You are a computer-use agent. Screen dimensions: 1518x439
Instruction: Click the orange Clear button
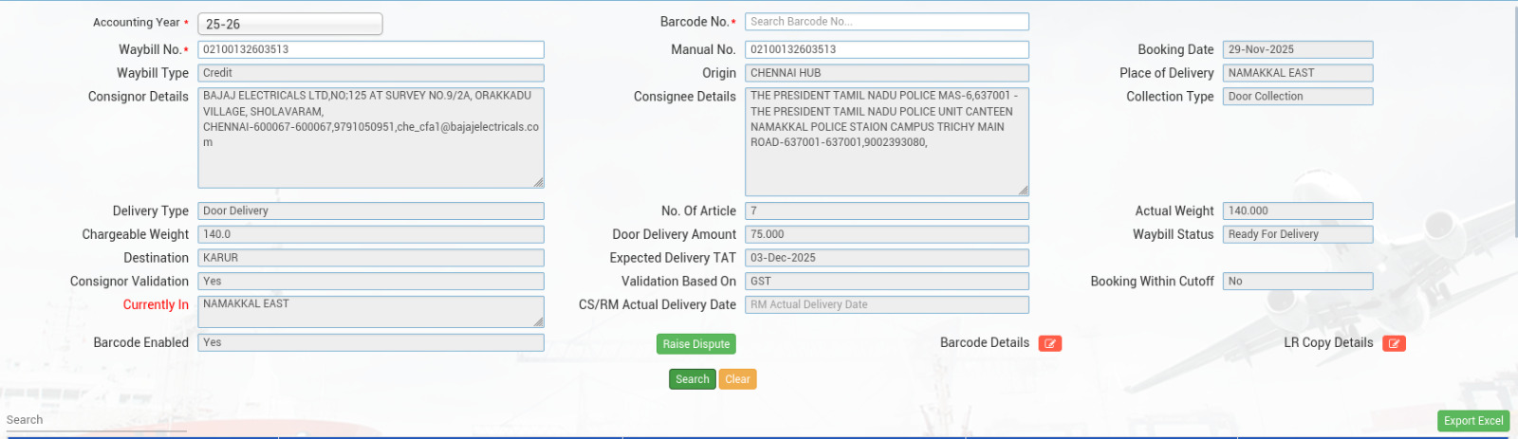click(x=737, y=379)
